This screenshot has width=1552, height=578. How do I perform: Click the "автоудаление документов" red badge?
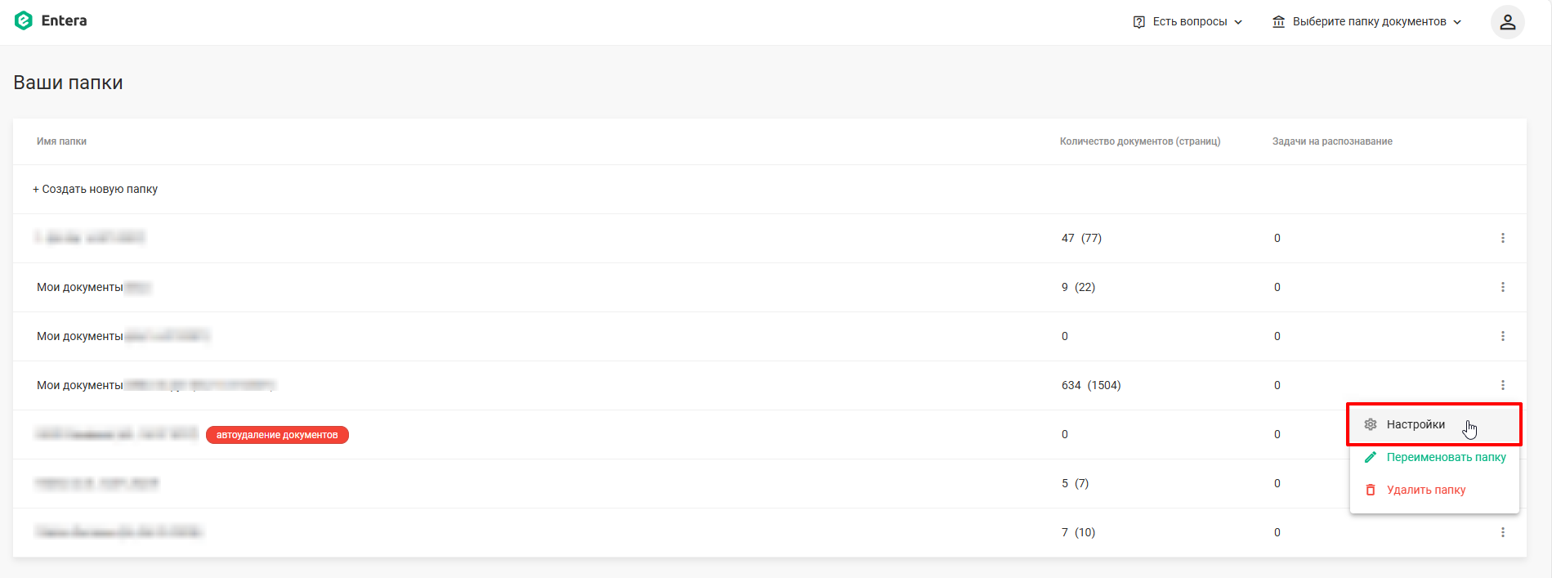277,435
